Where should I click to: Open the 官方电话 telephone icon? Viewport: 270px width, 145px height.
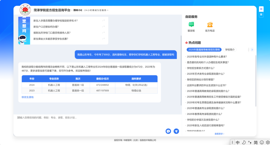click(210, 25)
